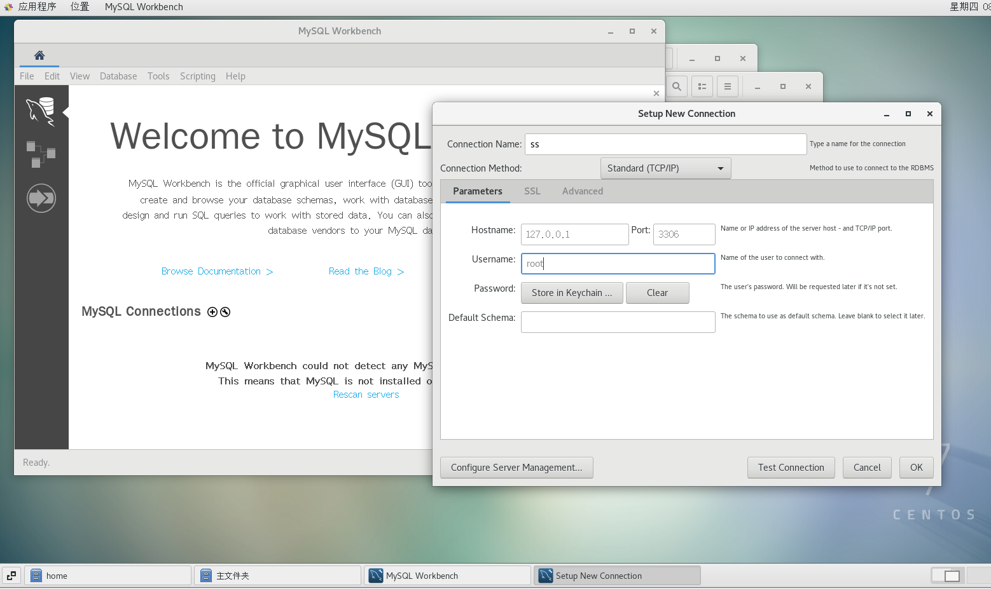The width and height of the screenshot is (991, 589).
Task: Click the Rescan servers link
Action: coord(366,394)
